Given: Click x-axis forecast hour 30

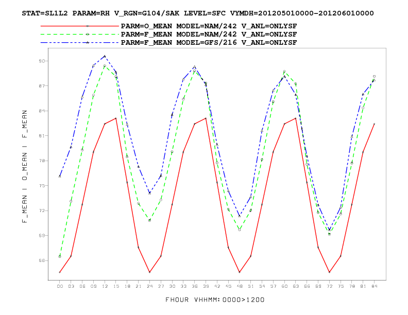Looking at the screenshot, I should point(172,286).
